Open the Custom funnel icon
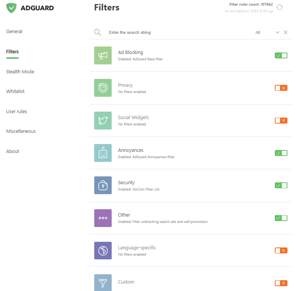Image resolution: width=296 pixels, height=291 pixels. [x=103, y=283]
